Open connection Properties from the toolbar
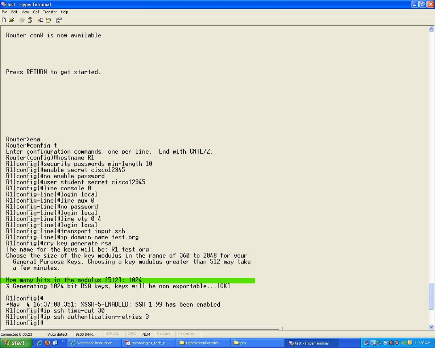The height and width of the screenshot is (348, 435). [58, 20]
